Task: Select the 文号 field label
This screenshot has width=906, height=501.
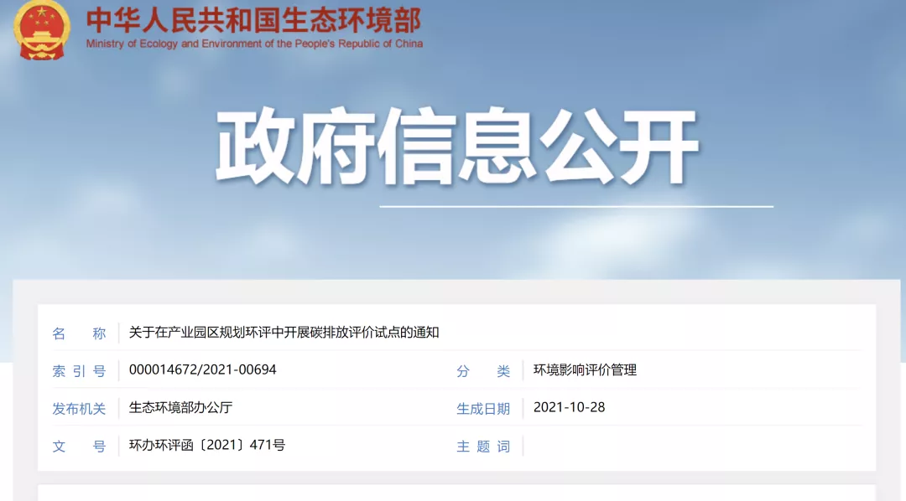Action: click(x=79, y=447)
